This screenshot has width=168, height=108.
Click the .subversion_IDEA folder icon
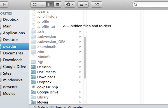tap(33, 42)
